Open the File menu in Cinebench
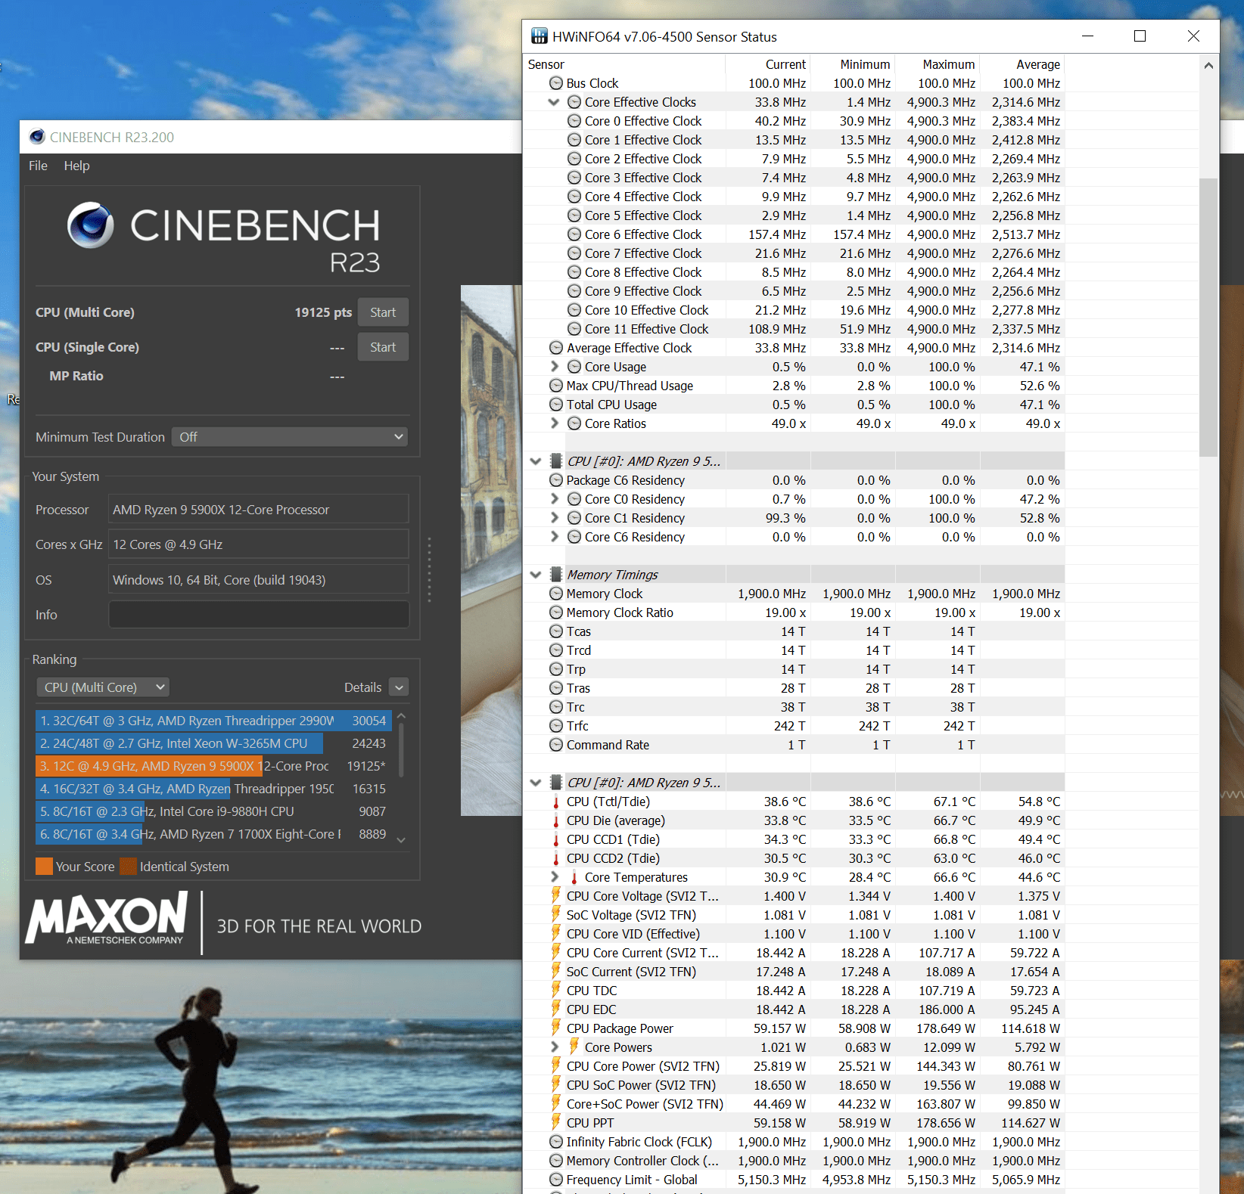The width and height of the screenshot is (1244, 1194). (x=38, y=166)
